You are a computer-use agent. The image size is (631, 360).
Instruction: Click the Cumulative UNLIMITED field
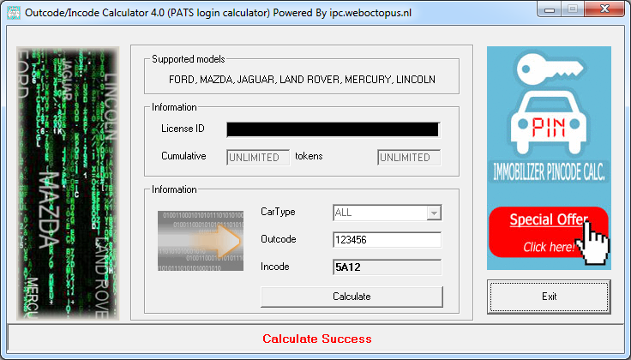(x=258, y=157)
